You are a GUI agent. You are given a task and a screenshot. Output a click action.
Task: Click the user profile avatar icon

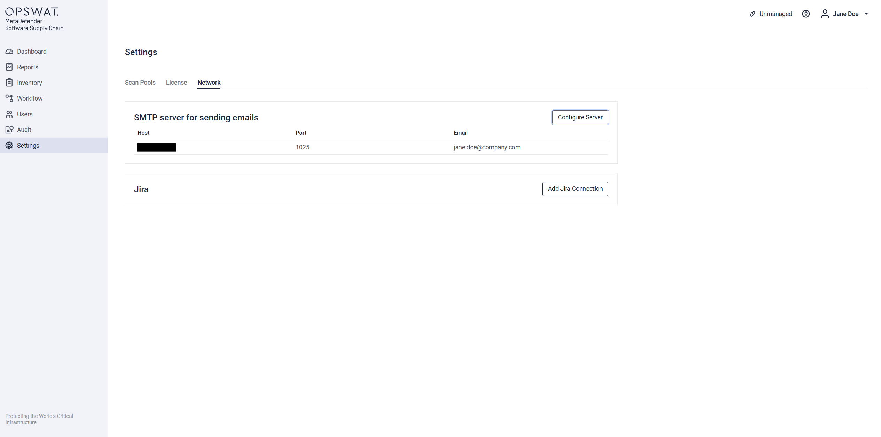pos(825,14)
